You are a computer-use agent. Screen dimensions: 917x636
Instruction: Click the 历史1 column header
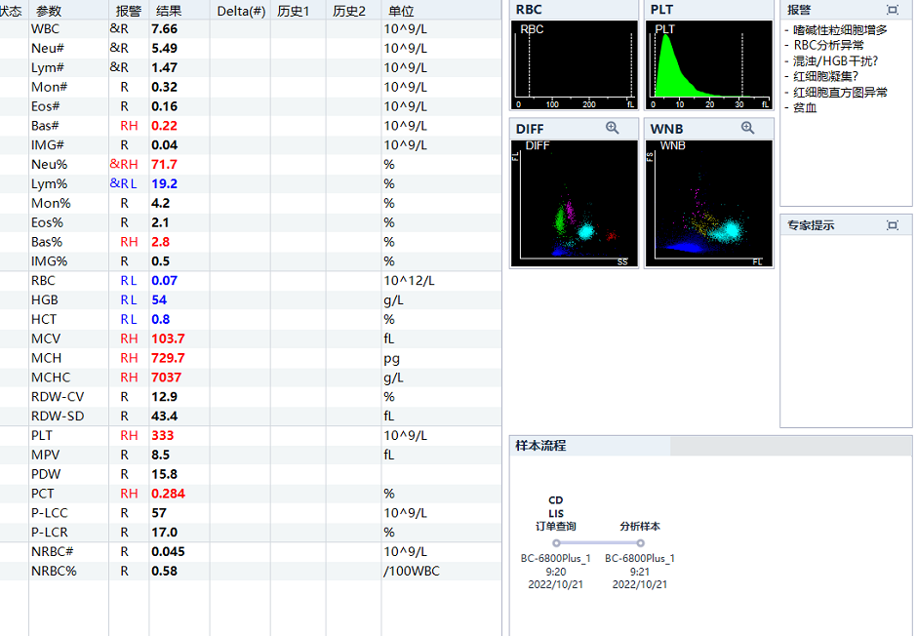(293, 11)
